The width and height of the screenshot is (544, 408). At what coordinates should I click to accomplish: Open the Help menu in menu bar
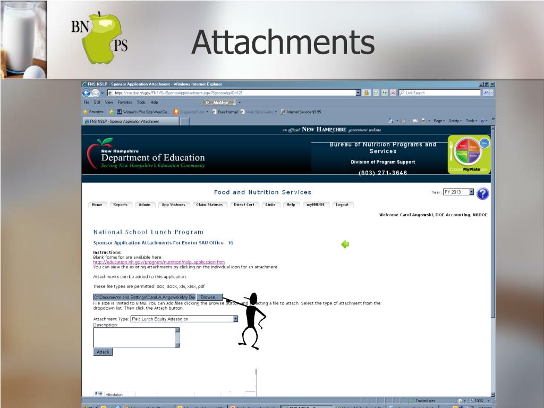point(154,103)
